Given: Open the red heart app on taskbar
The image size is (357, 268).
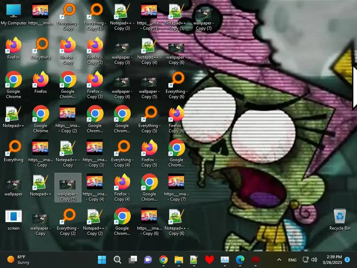Looking at the screenshot, I should point(210,260).
